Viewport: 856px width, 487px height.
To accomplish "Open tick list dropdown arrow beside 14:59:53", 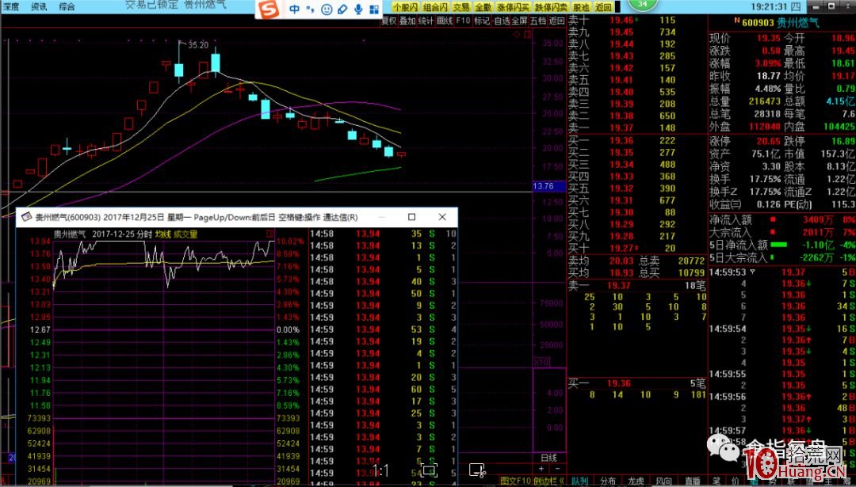I will pyautogui.click(x=752, y=272).
